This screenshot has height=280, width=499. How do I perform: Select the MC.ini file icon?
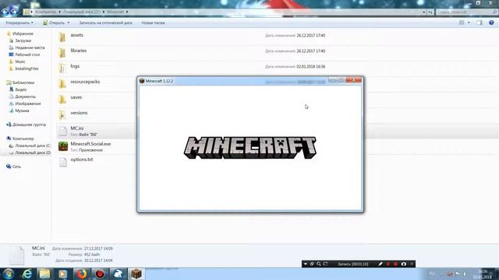click(62, 131)
